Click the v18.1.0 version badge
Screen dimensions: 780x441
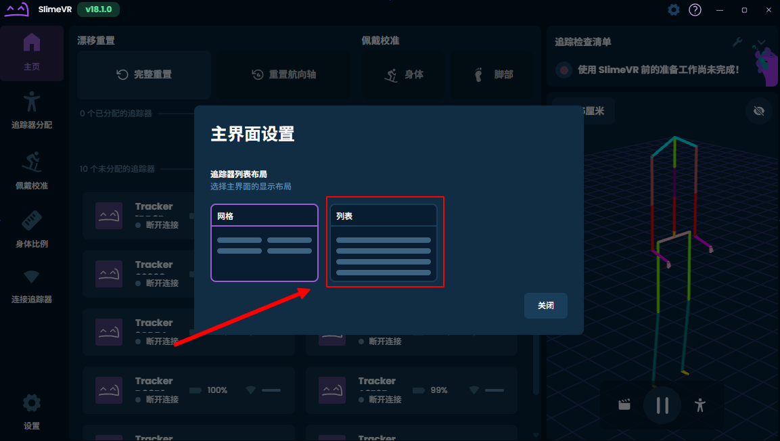coord(99,9)
